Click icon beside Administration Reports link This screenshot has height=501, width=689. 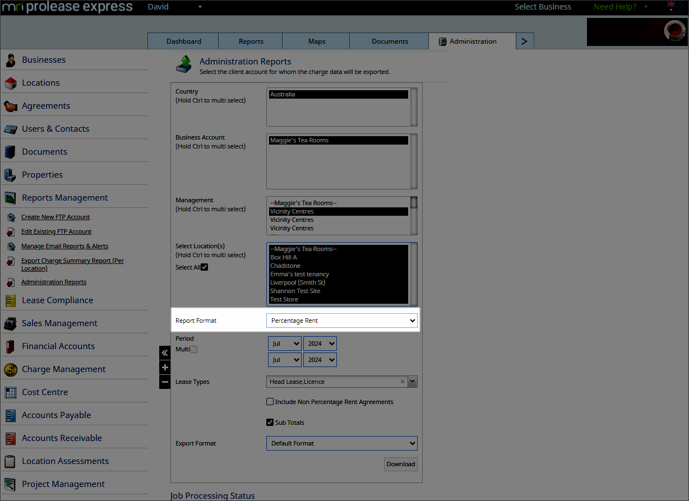11,282
